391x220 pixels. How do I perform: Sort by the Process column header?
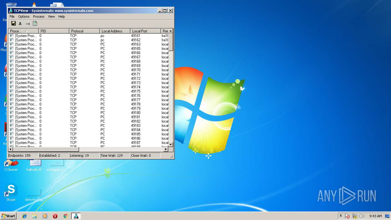coord(23,31)
